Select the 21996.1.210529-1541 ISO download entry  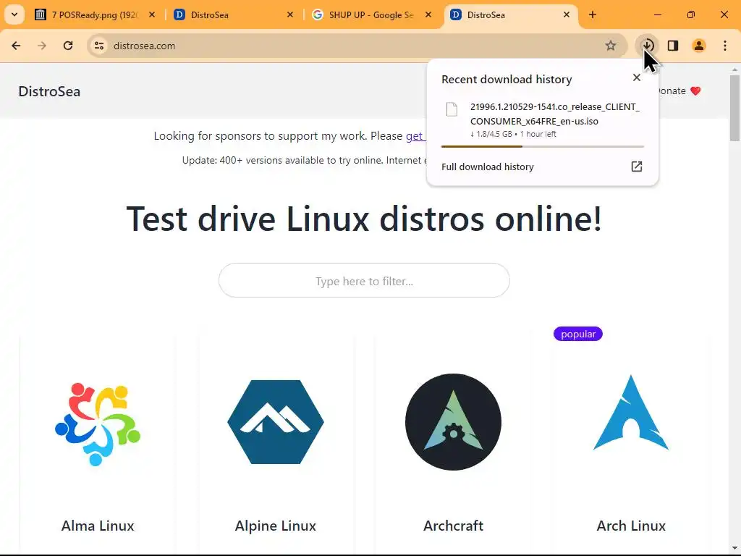click(x=543, y=120)
